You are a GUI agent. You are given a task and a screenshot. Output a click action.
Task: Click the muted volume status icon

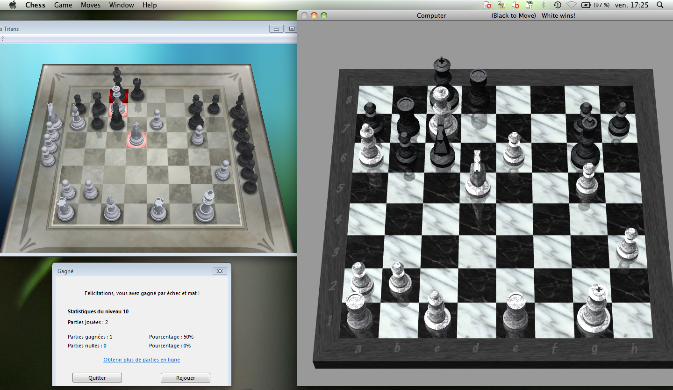(x=515, y=5)
